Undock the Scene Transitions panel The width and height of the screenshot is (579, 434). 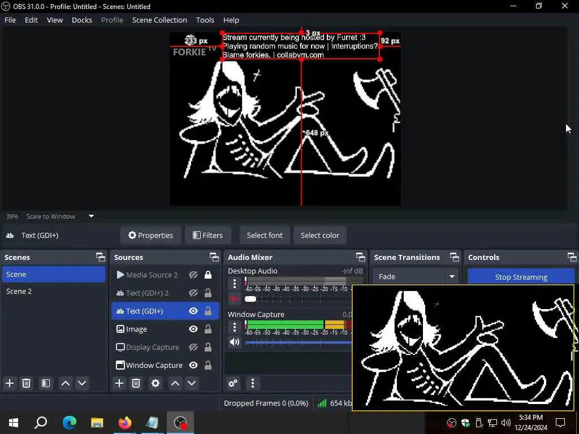(x=455, y=257)
